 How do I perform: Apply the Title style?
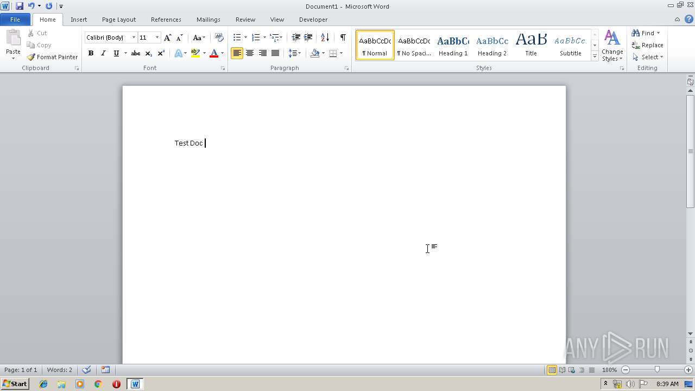pyautogui.click(x=531, y=45)
